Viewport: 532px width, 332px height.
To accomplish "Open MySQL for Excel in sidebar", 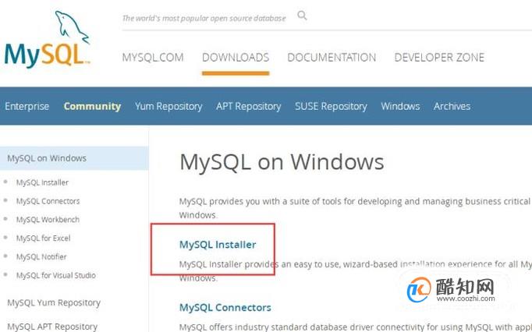I will coord(44,238).
